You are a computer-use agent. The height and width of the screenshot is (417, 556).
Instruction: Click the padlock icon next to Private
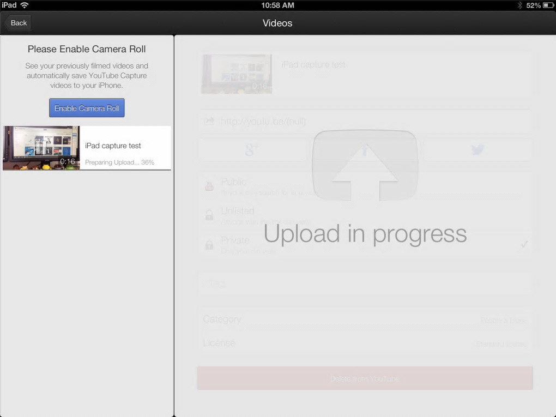click(x=209, y=245)
